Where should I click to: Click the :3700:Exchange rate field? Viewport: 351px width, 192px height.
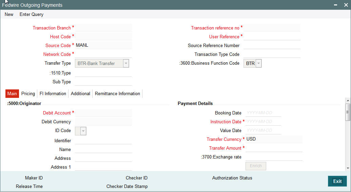[274, 157]
